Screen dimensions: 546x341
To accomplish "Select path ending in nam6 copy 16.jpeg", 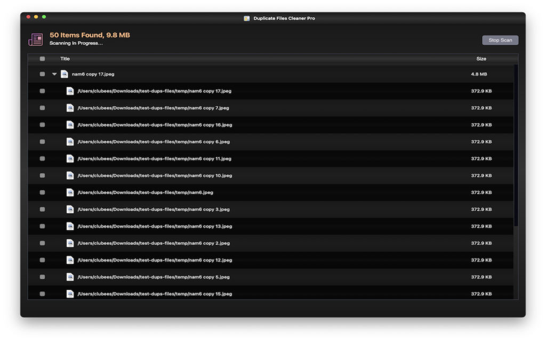I will (155, 125).
